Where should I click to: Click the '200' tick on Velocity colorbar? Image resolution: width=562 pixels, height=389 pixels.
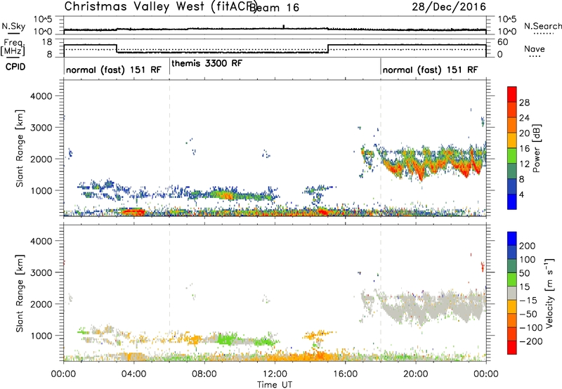pos(528,246)
